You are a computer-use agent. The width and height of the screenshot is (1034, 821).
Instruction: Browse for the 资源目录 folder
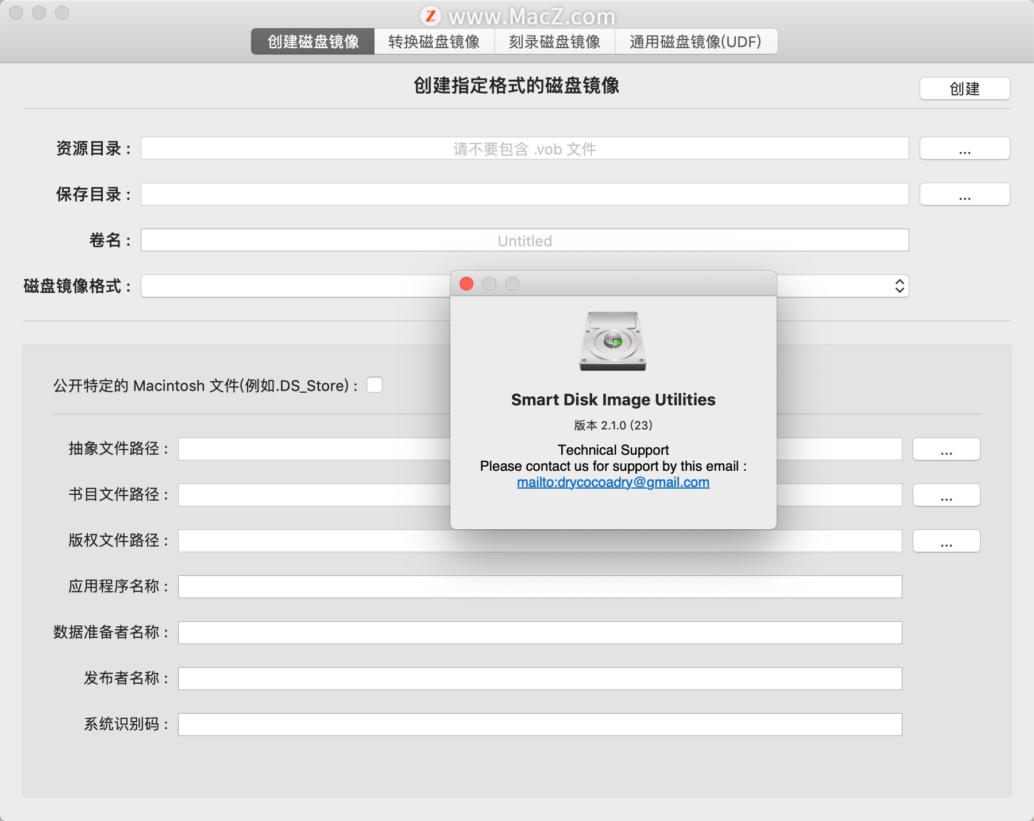click(964, 149)
